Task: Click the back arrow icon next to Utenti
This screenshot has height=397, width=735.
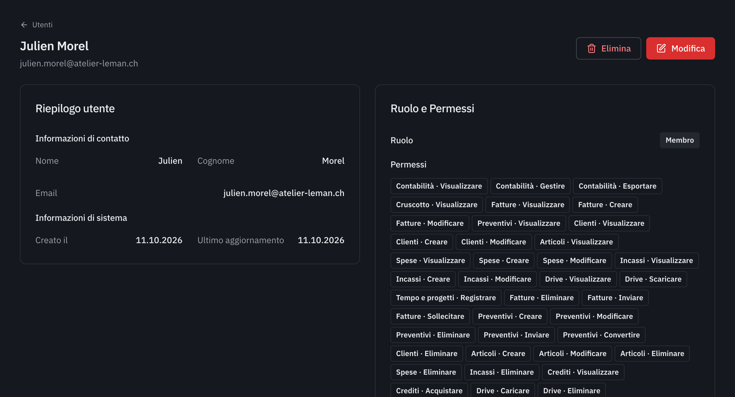Action: tap(24, 25)
